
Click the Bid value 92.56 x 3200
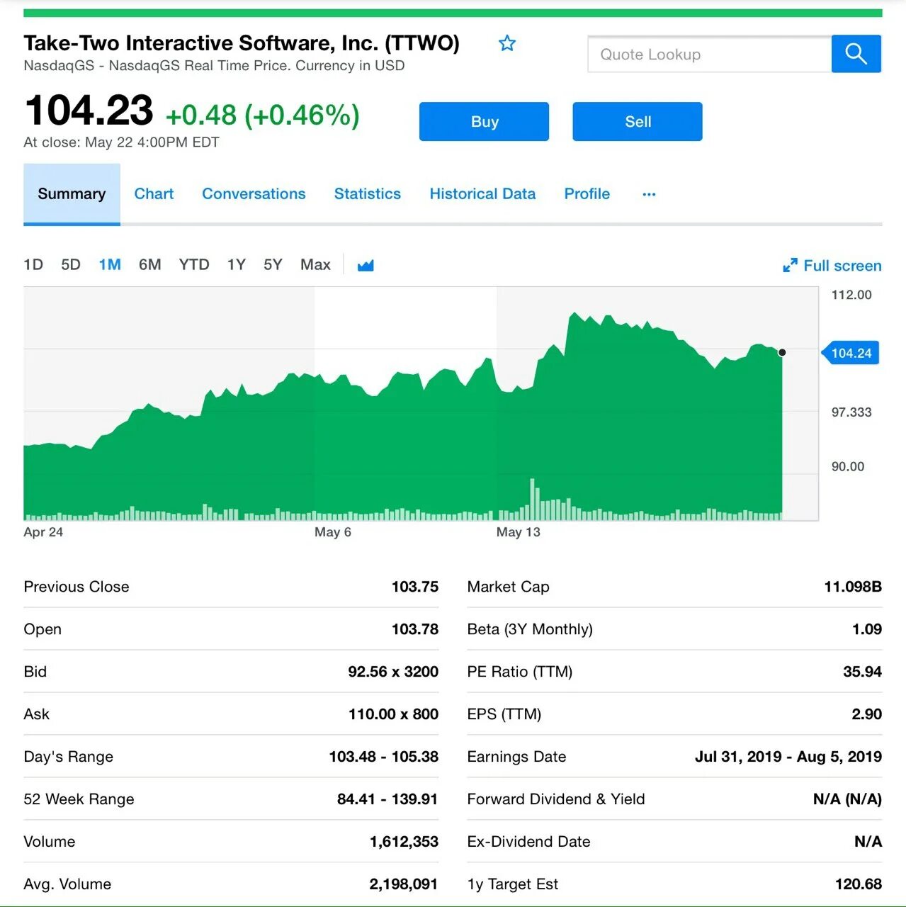(393, 672)
